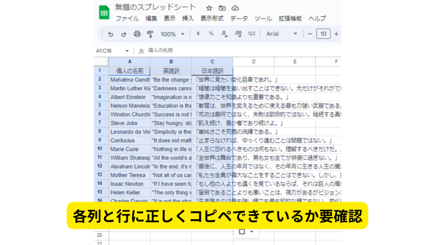The width and height of the screenshot is (435, 245).
Task: Open the ファイル menu
Action: [127, 18]
